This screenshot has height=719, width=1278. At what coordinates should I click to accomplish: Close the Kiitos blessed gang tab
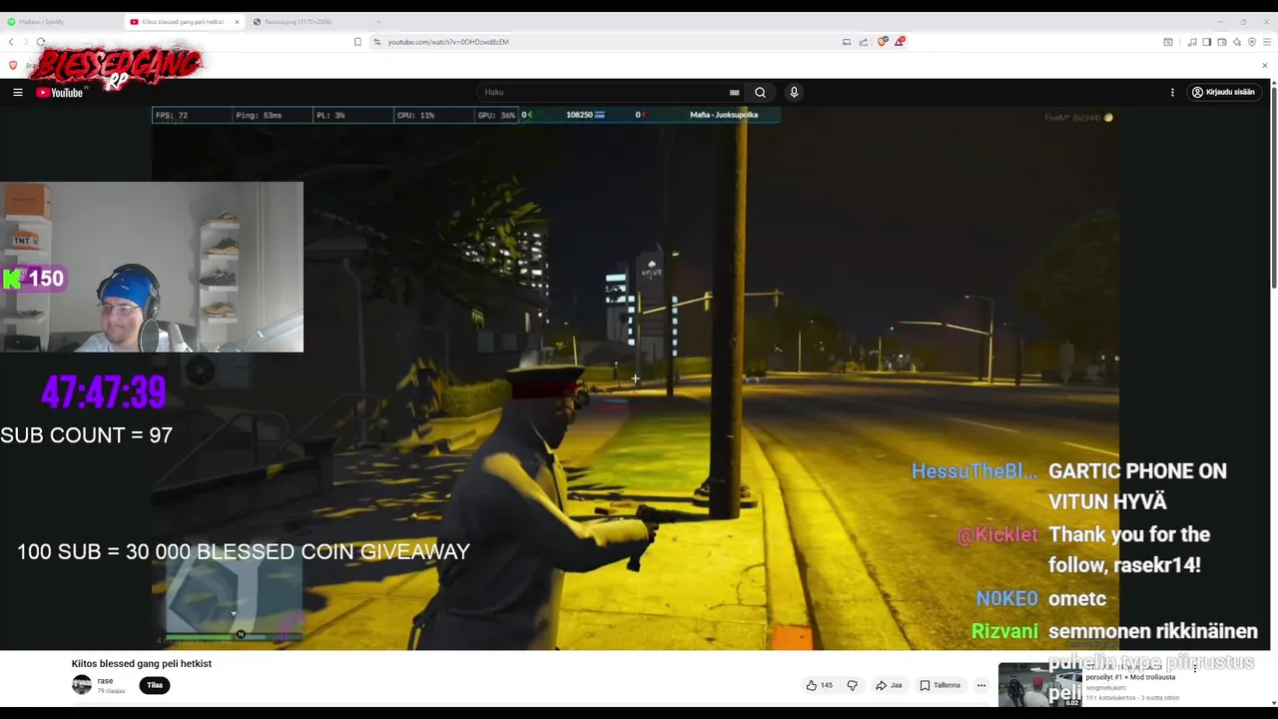coord(237,21)
